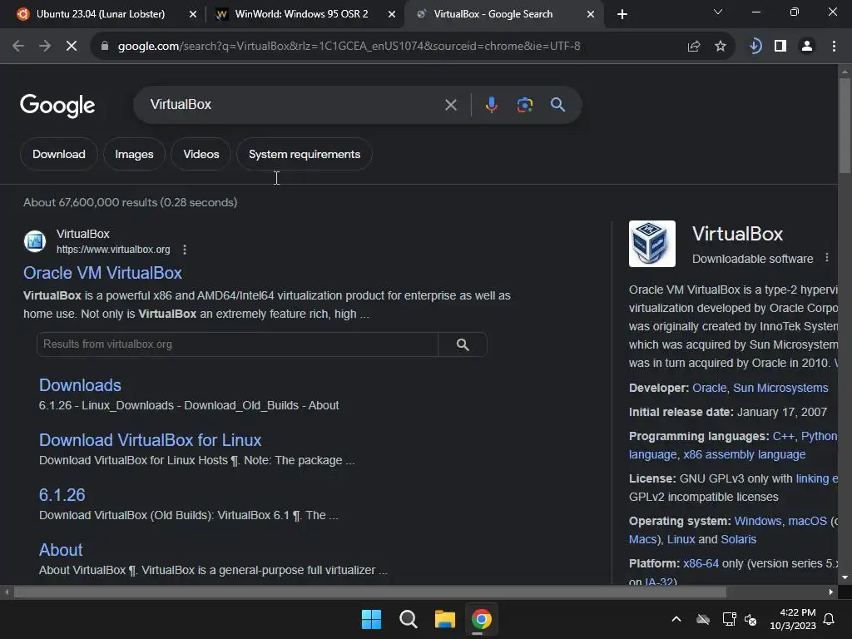This screenshot has width=852, height=639.
Task: Close the VirtualBox Google Search tab
Action: click(591, 14)
